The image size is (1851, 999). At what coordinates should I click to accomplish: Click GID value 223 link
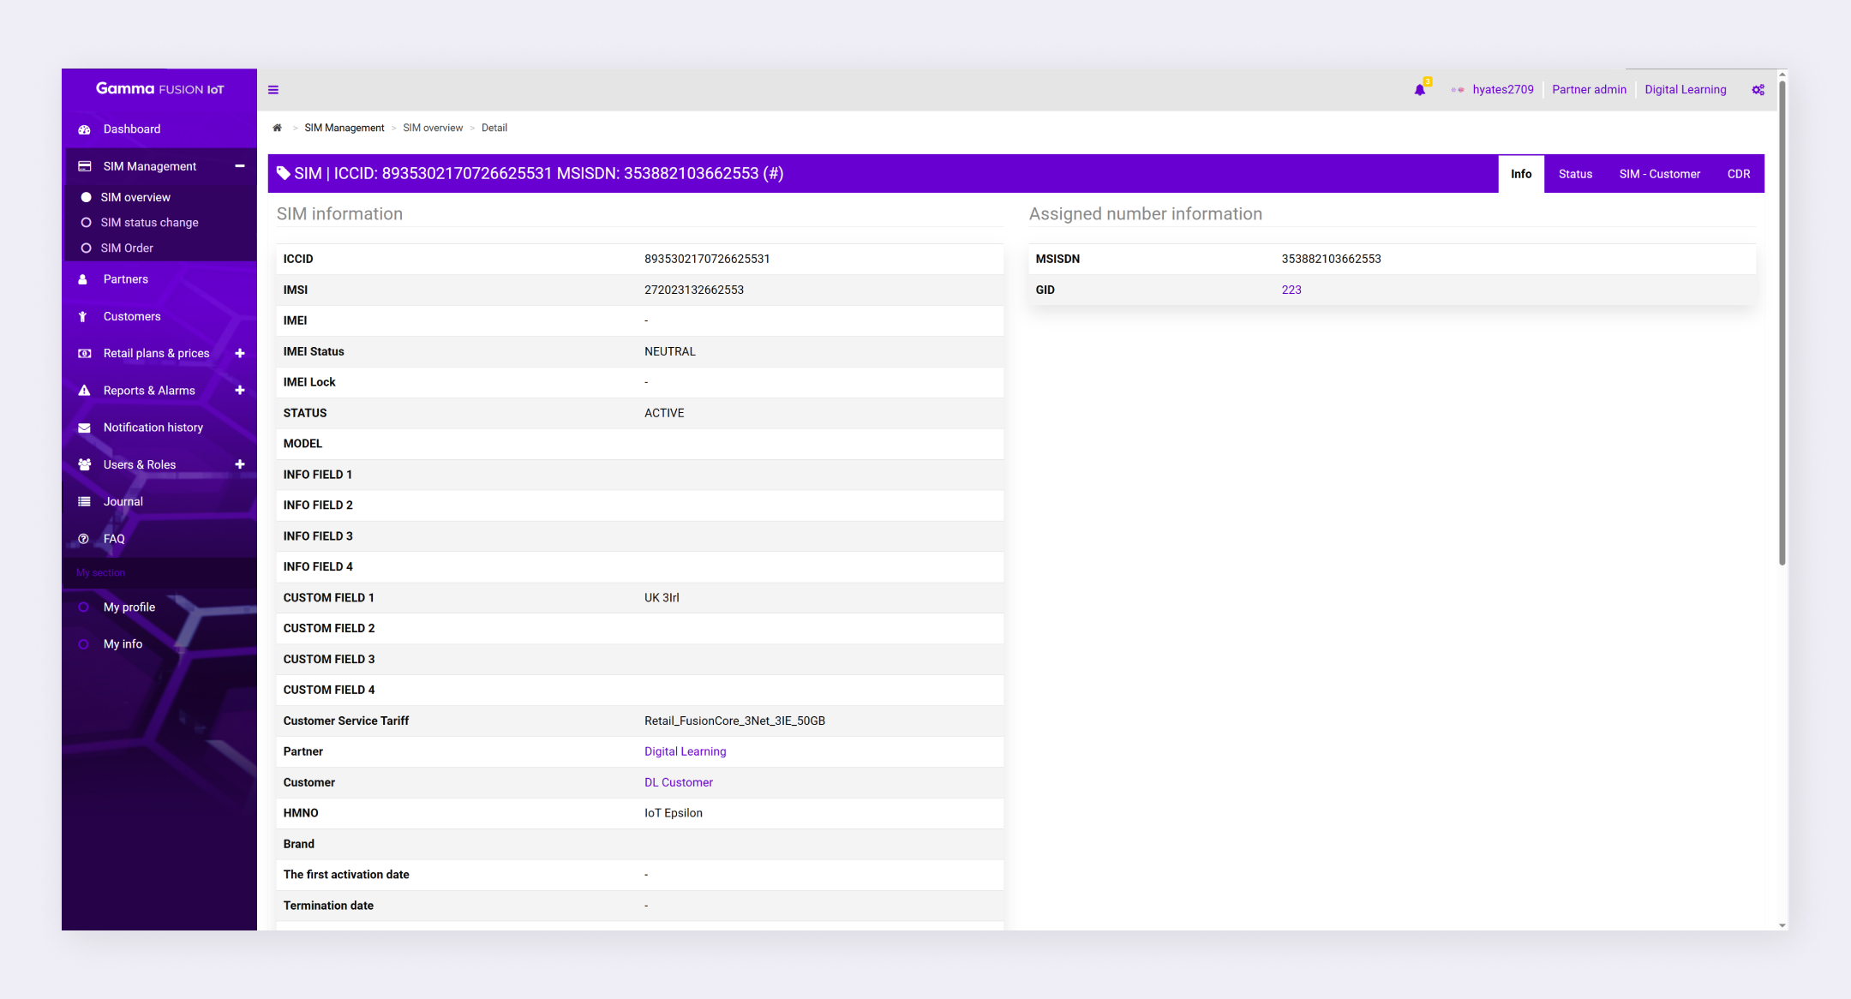[1291, 290]
